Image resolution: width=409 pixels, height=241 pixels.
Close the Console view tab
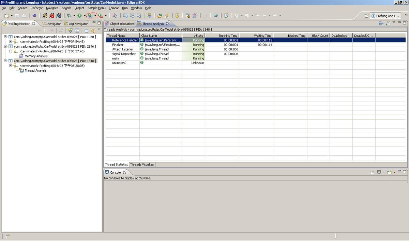(125, 172)
